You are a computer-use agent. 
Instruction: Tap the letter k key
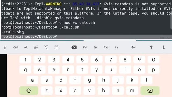point(132,80)
